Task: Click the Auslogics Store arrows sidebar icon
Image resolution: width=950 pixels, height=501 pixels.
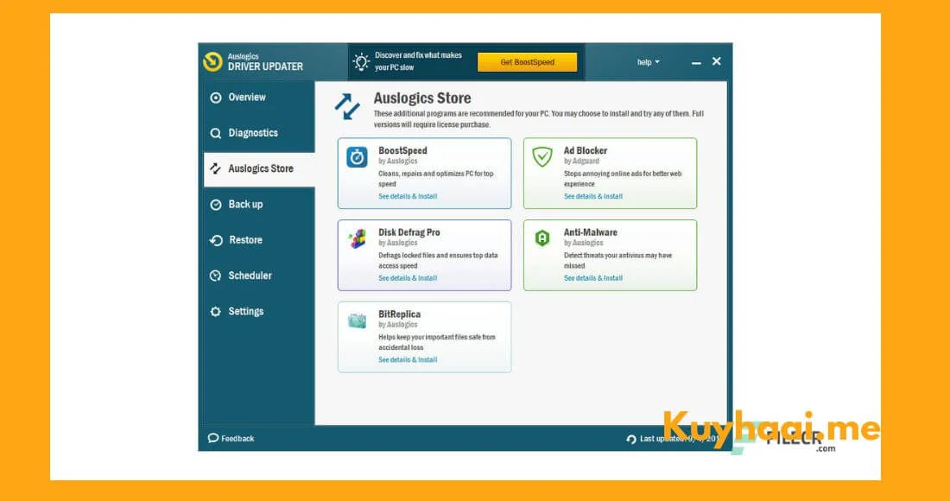Action: (x=216, y=169)
